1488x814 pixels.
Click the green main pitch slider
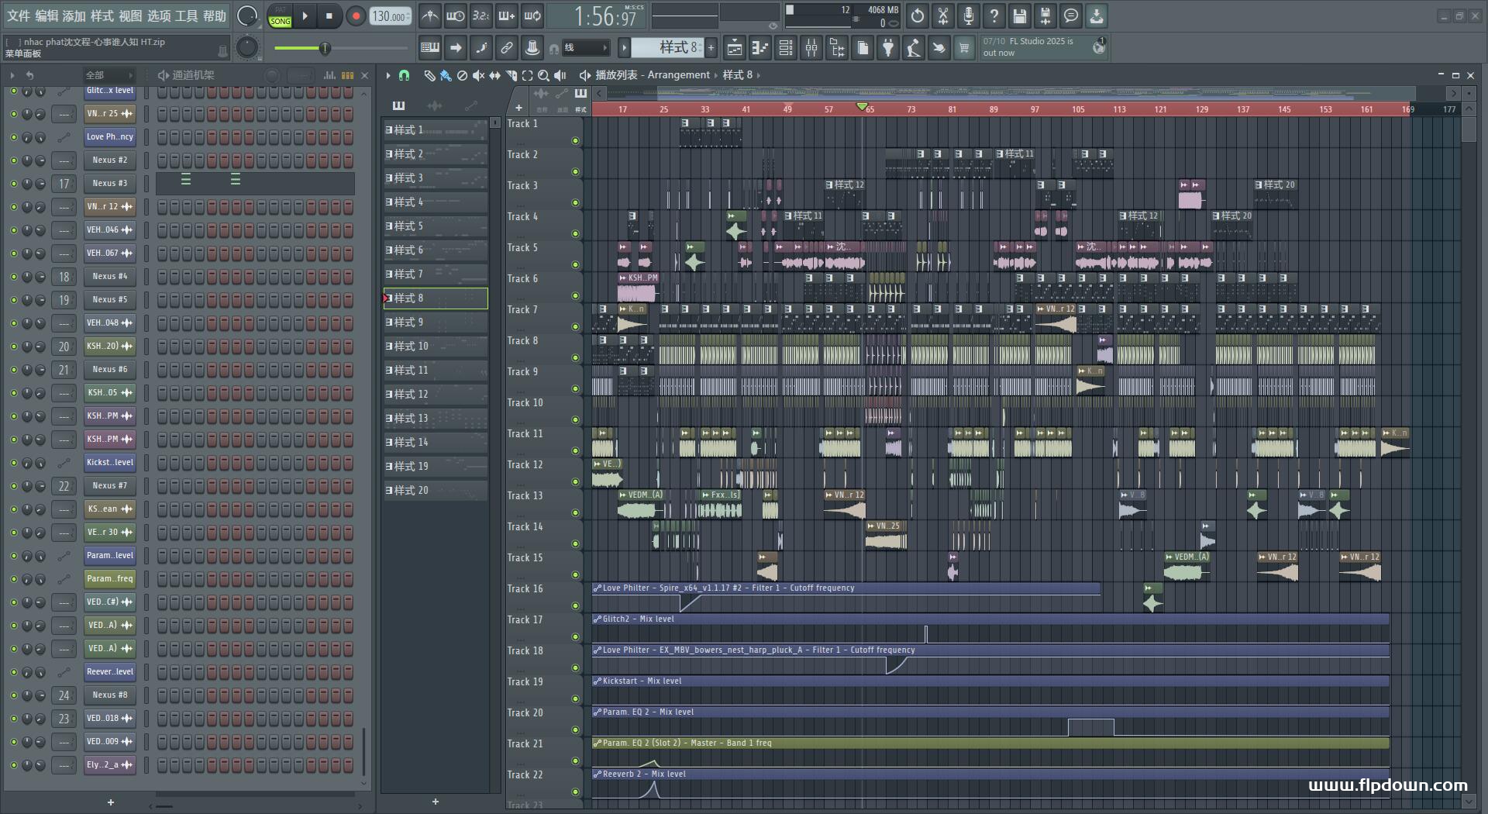pos(341,48)
